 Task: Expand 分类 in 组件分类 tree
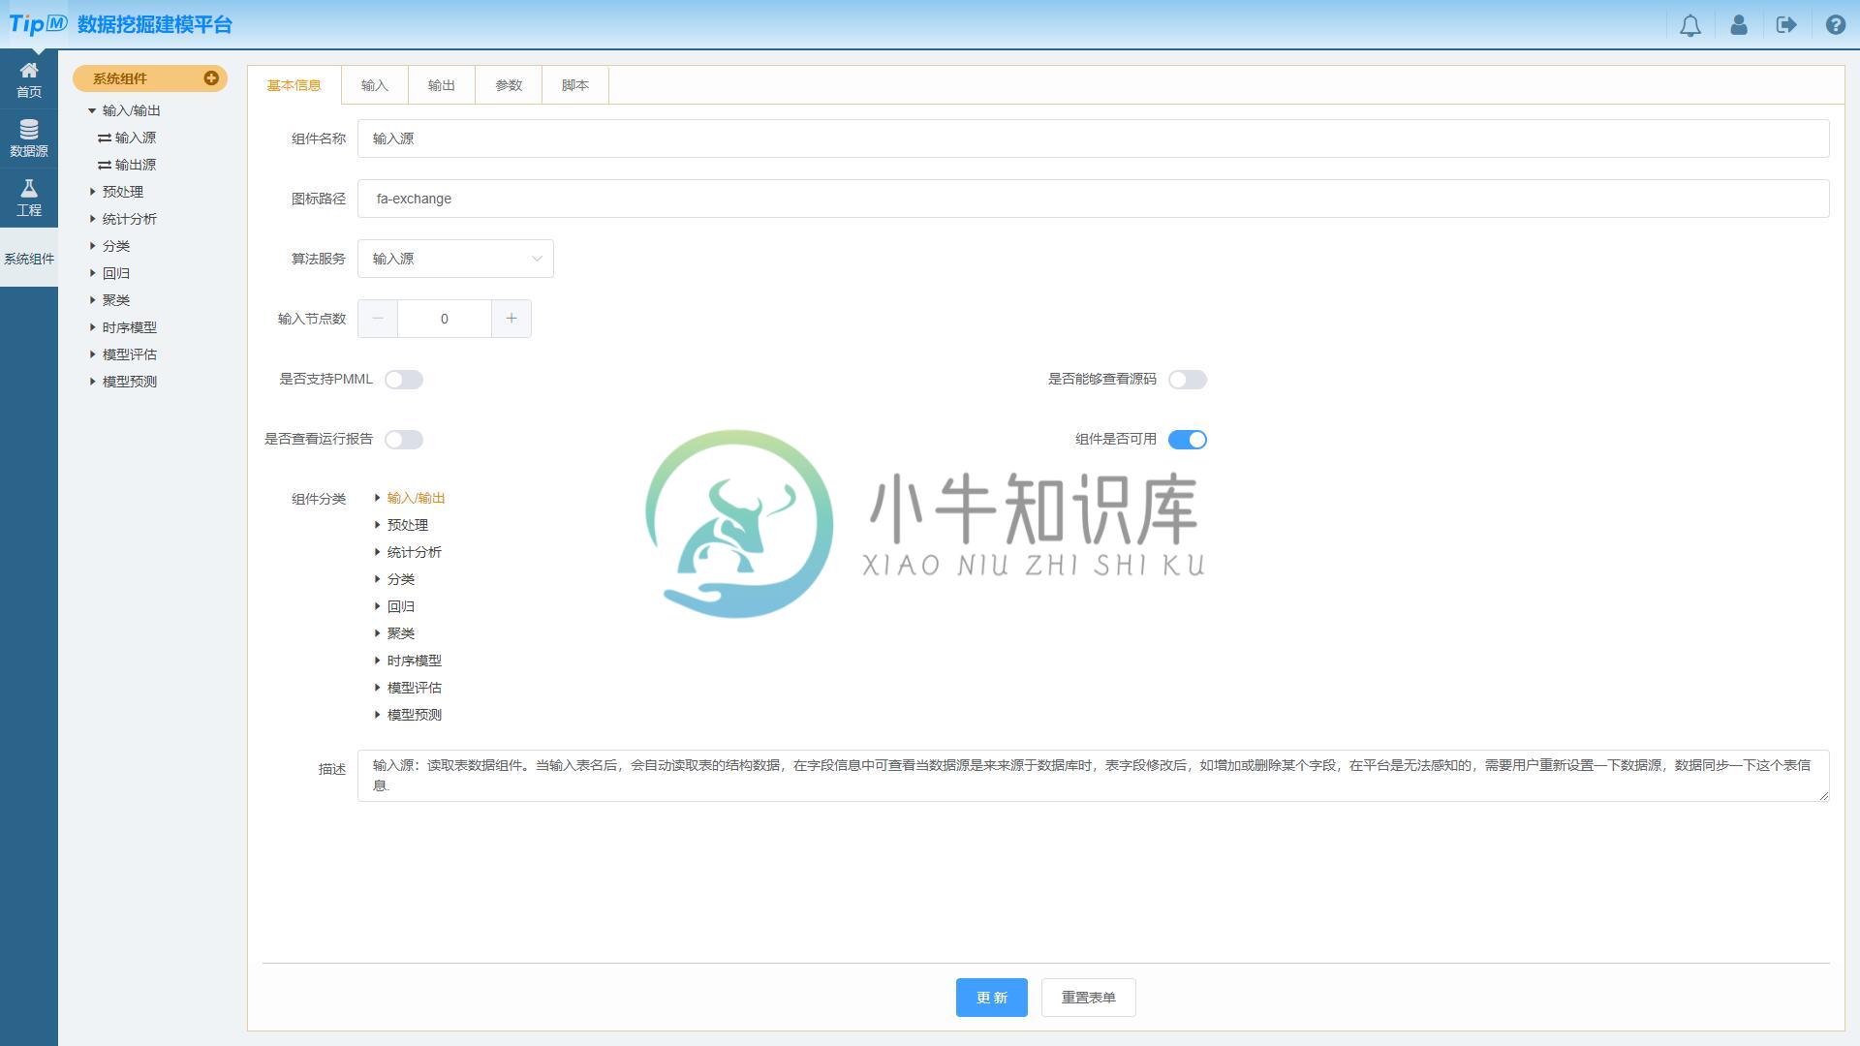[378, 579]
